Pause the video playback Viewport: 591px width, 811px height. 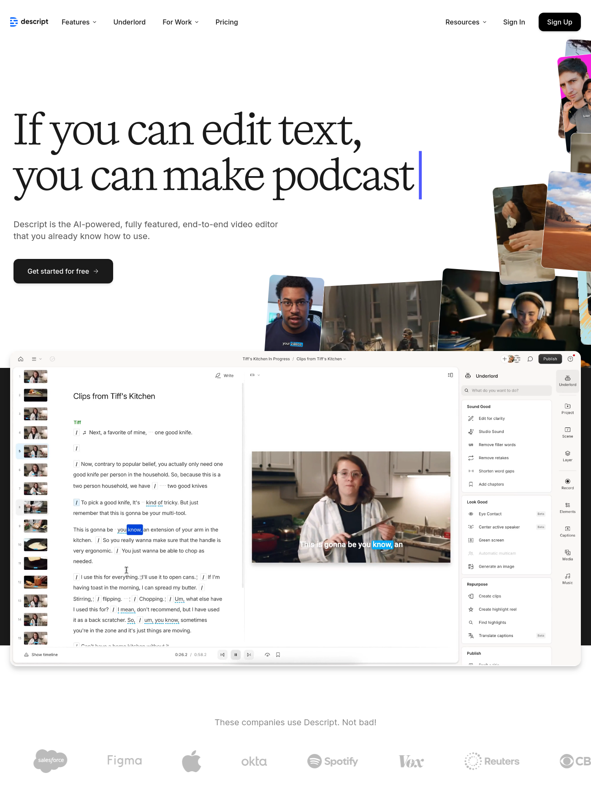(236, 655)
